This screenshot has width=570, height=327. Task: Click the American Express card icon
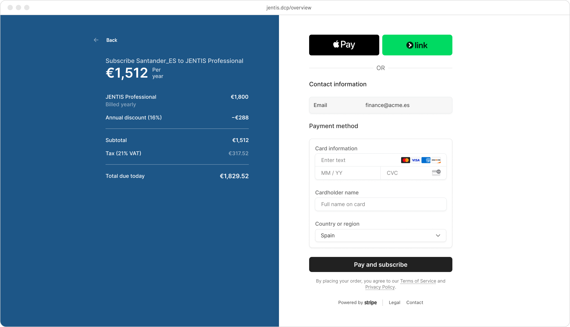(426, 160)
